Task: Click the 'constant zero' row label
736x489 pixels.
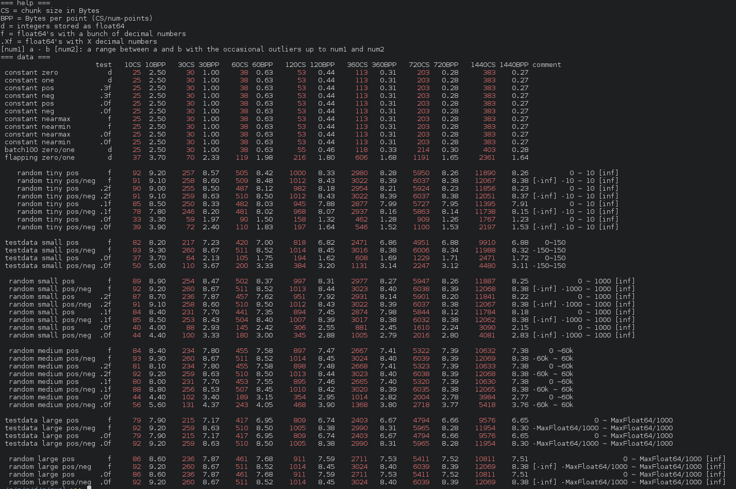Action: coord(31,72)
